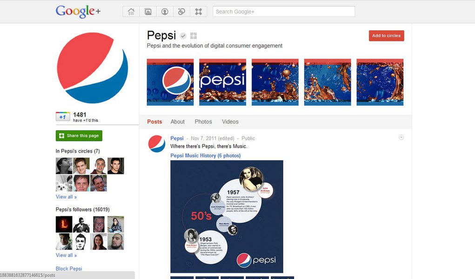Open flaming letter L follower avatar

click(64, 224)
